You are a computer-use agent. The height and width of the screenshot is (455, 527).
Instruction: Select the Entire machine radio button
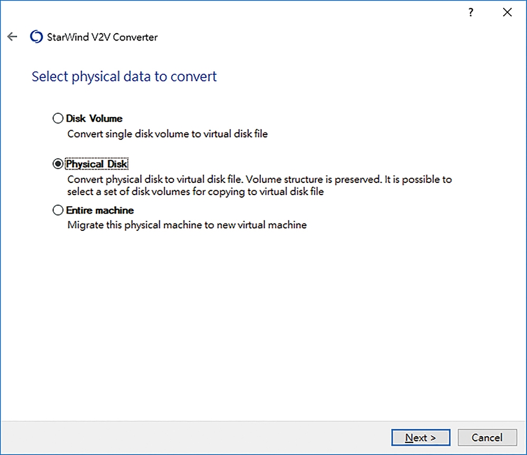coord(58,210)
